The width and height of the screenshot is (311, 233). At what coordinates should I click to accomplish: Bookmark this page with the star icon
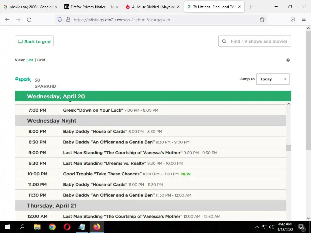tap(262, 19)
